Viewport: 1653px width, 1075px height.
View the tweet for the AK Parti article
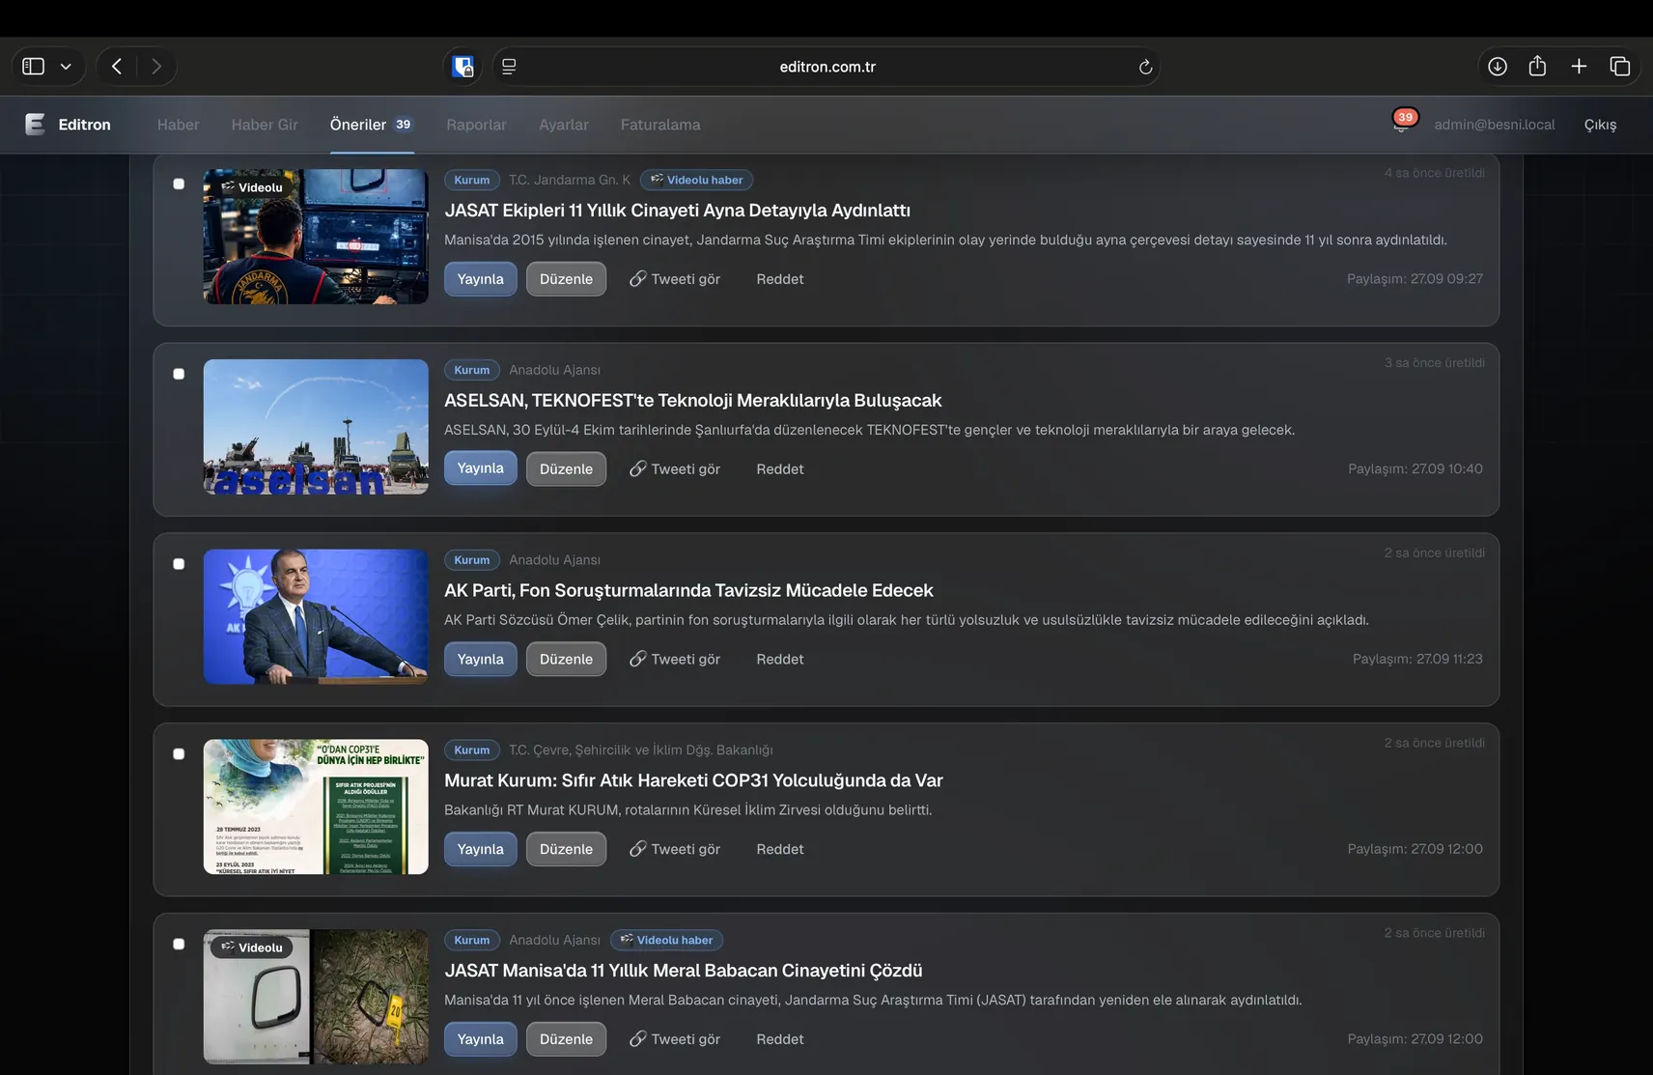tap(675, 659)
